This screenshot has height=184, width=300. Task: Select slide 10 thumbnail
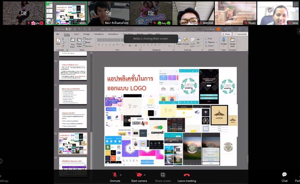pos(73,70)
